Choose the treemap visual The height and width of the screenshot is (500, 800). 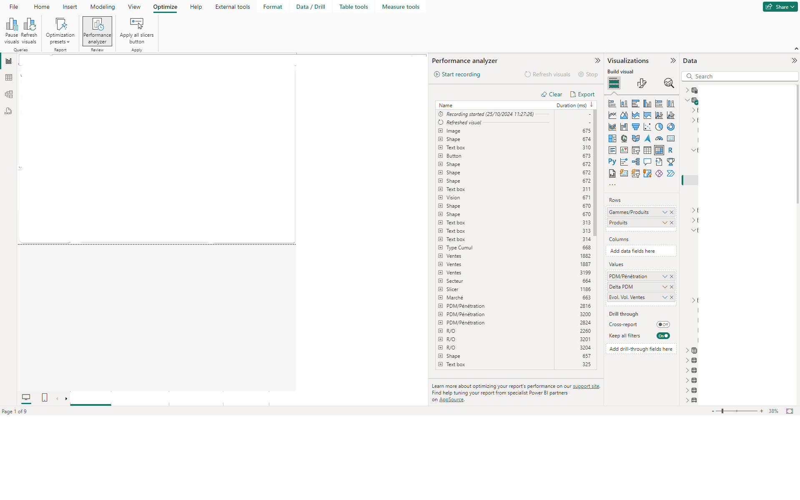612,139
